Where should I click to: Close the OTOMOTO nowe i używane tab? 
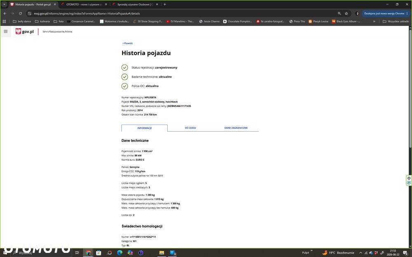click(x=106, y=5)
